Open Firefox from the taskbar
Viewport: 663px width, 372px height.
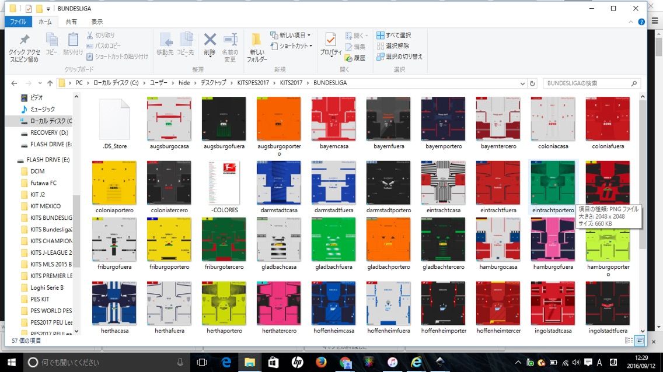[x=321, y=362]
